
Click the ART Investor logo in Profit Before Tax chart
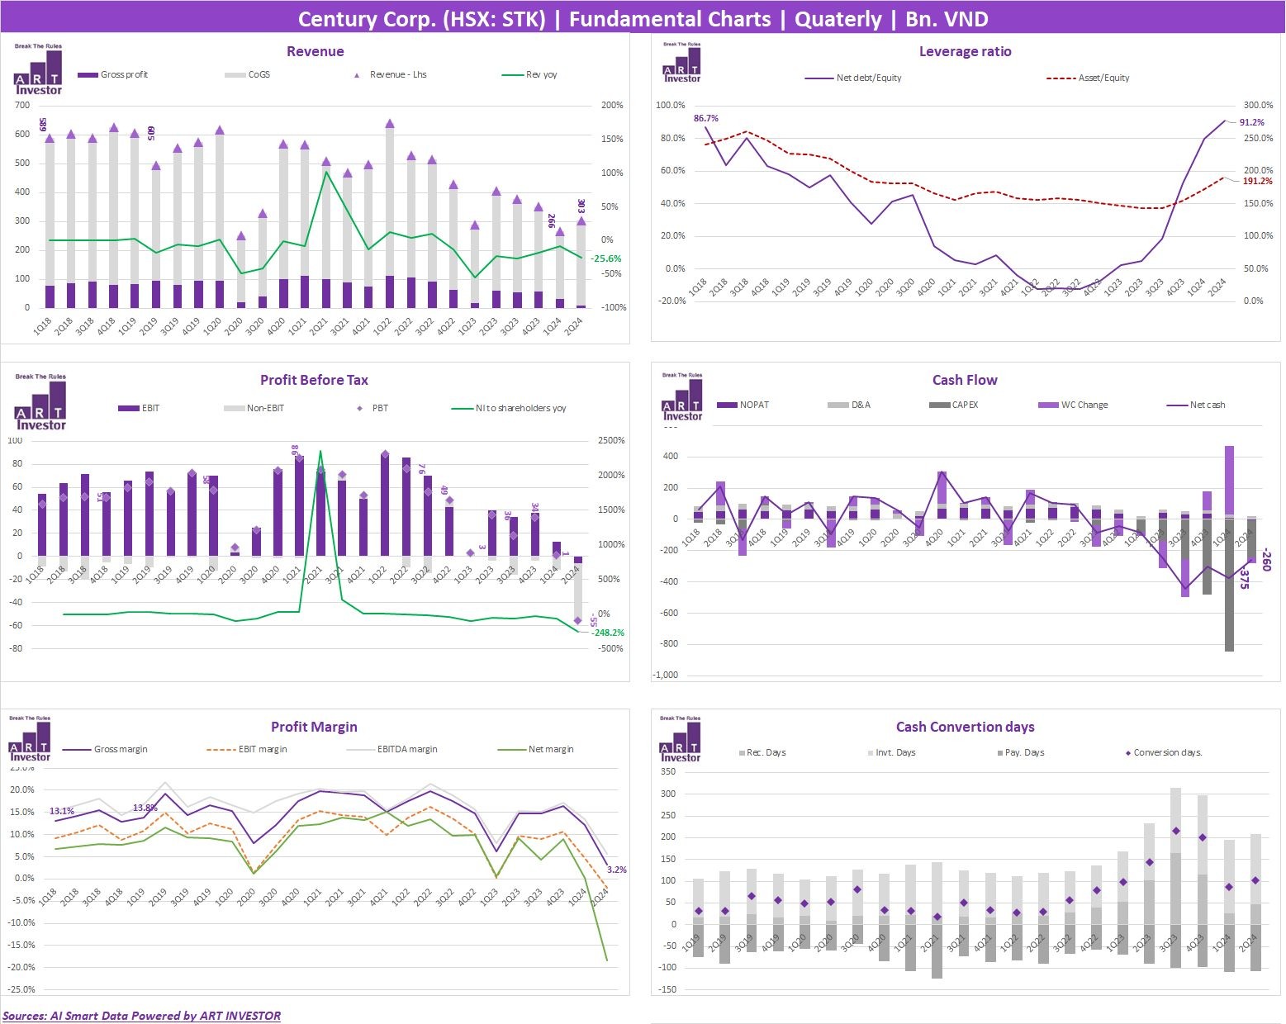(40, 402)
